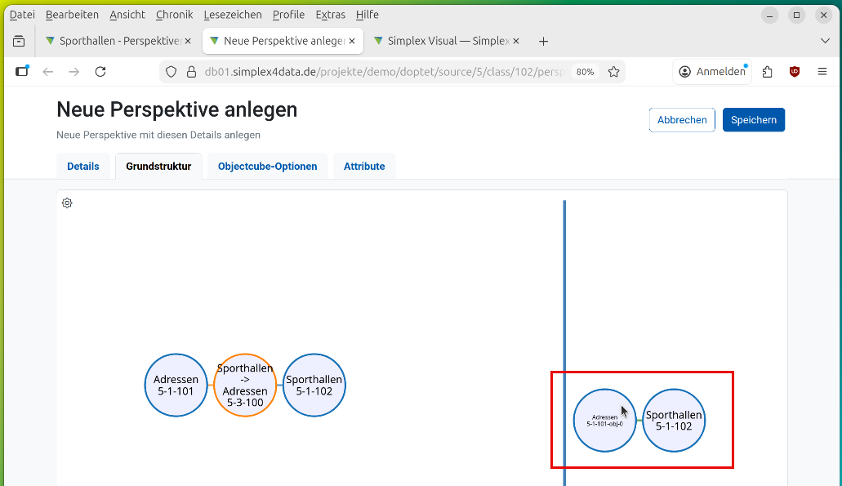Click the Adressen 5-1-101 node on left
The image size is (842, 486).
click(x=176, y=386)
